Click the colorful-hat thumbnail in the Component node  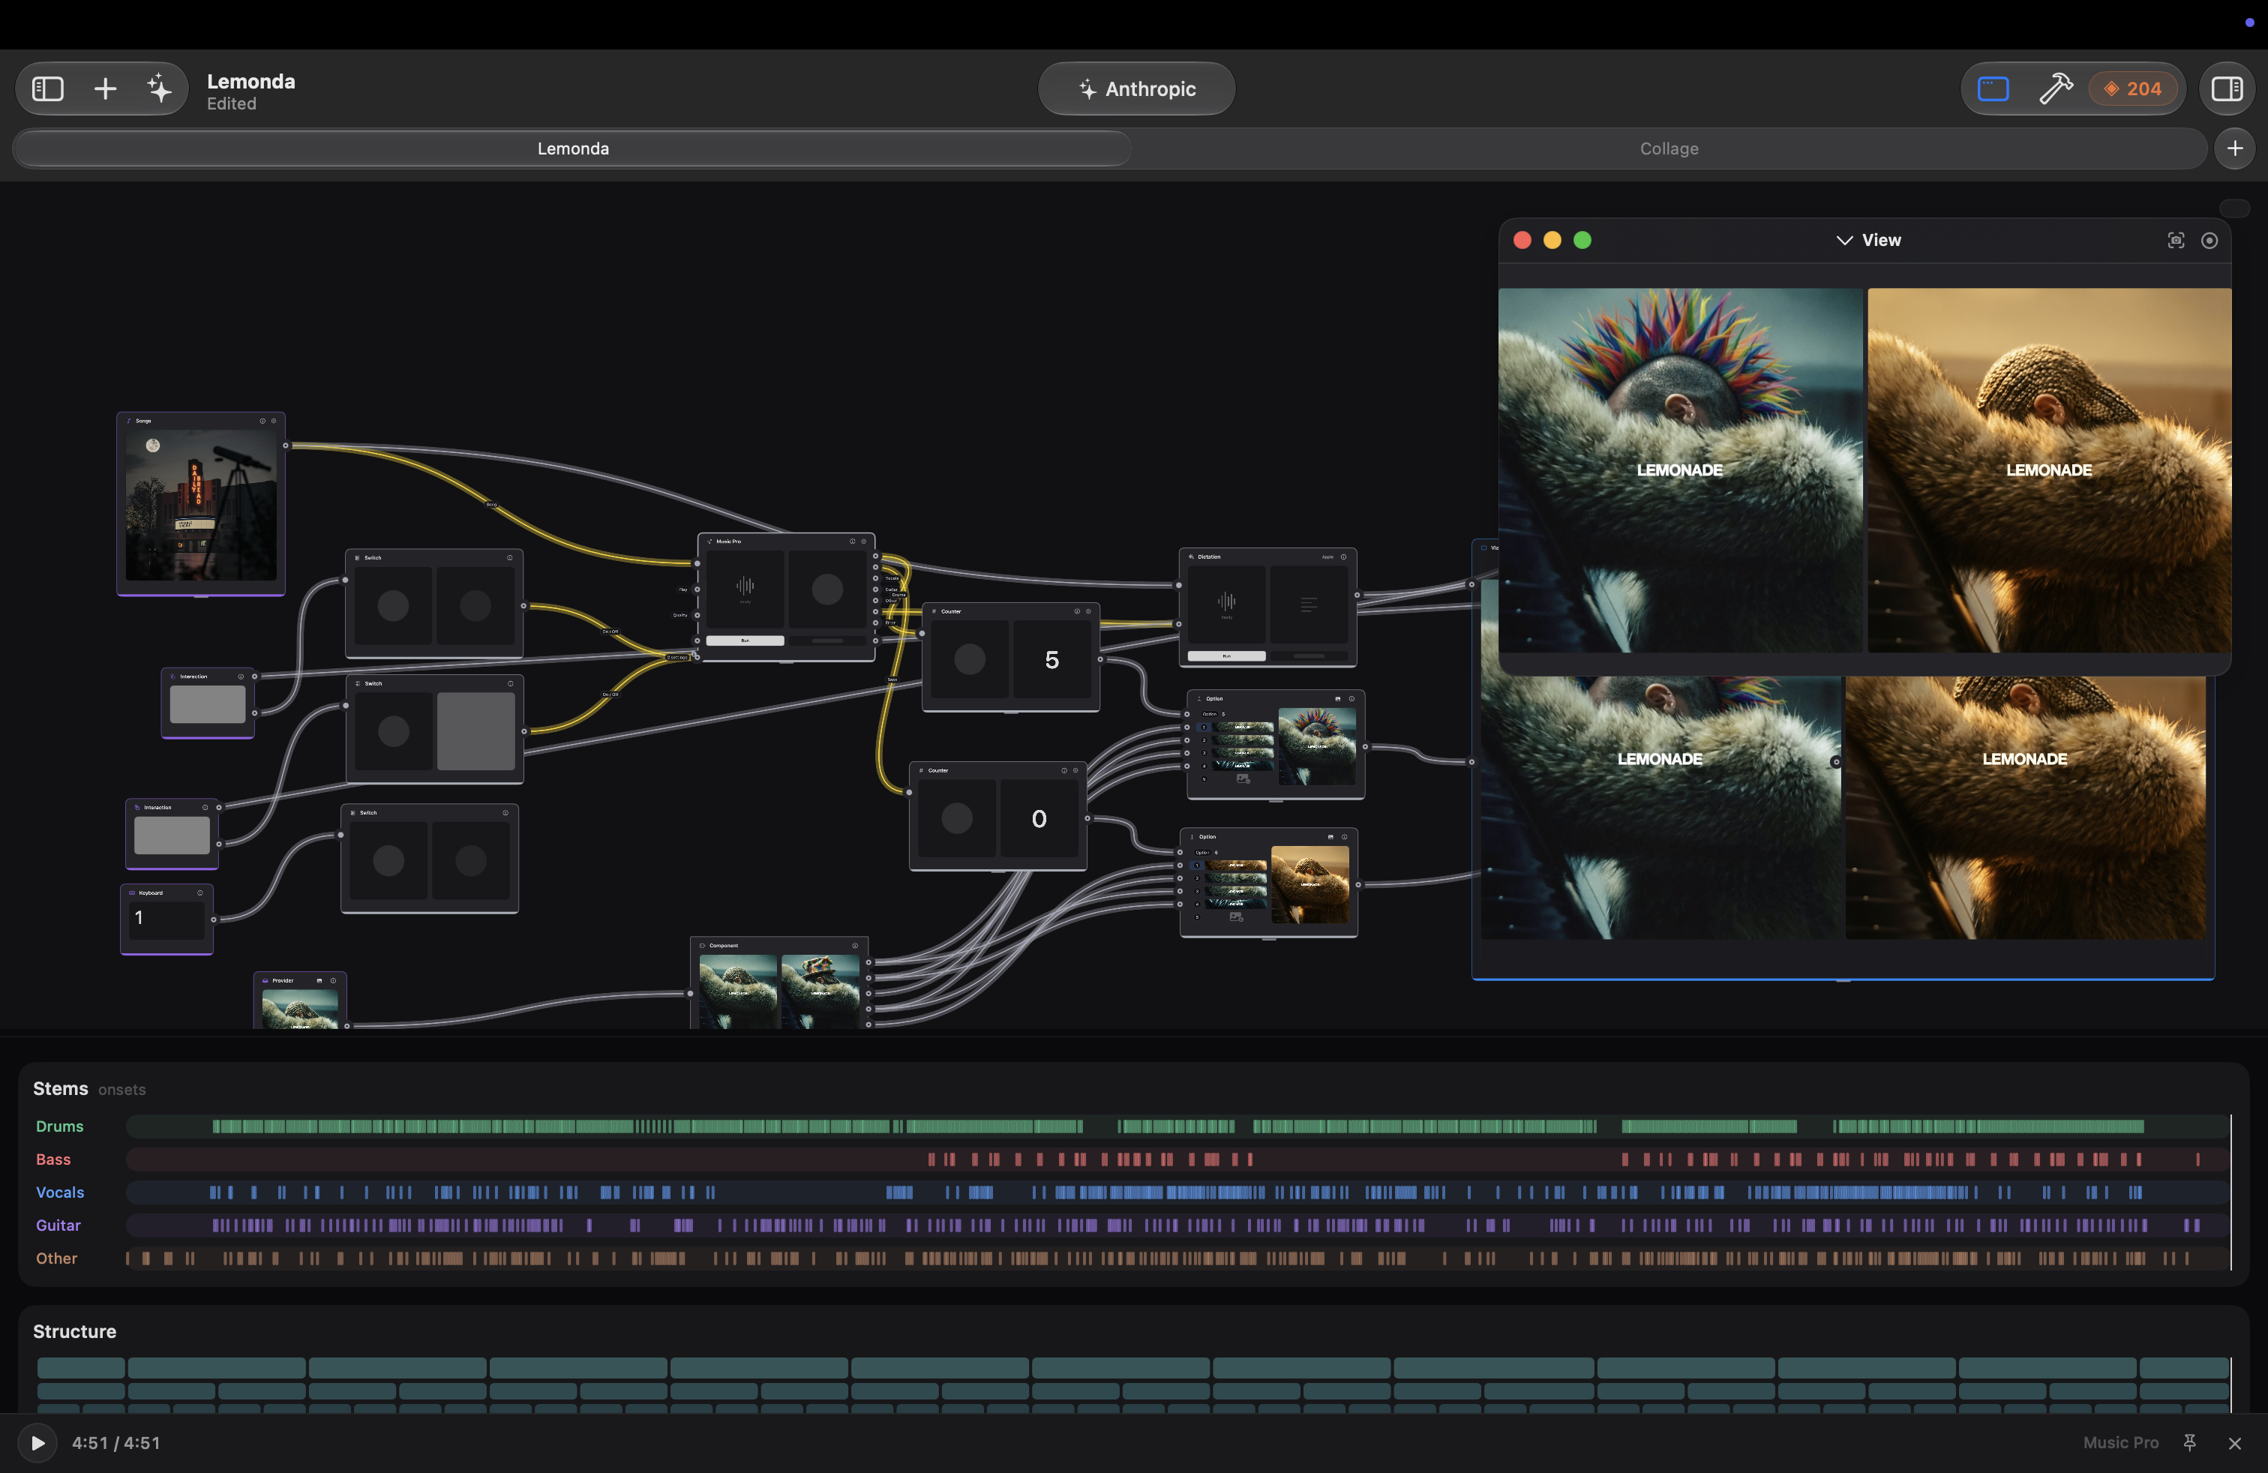tap(820, 991)
